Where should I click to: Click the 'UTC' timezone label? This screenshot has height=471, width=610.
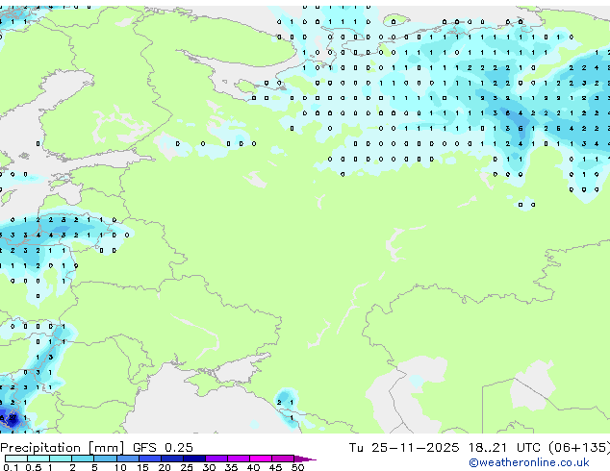pos(528,448)
